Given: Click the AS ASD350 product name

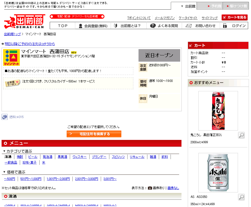Looking at the screenshot, I should click(199, 197).
